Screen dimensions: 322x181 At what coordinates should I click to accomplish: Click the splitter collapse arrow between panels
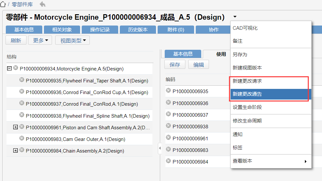[160, 148]
